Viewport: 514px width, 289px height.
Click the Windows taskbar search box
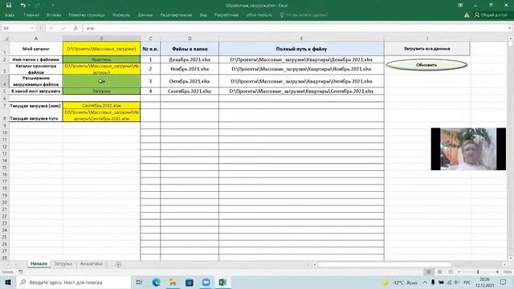(73, 282)
